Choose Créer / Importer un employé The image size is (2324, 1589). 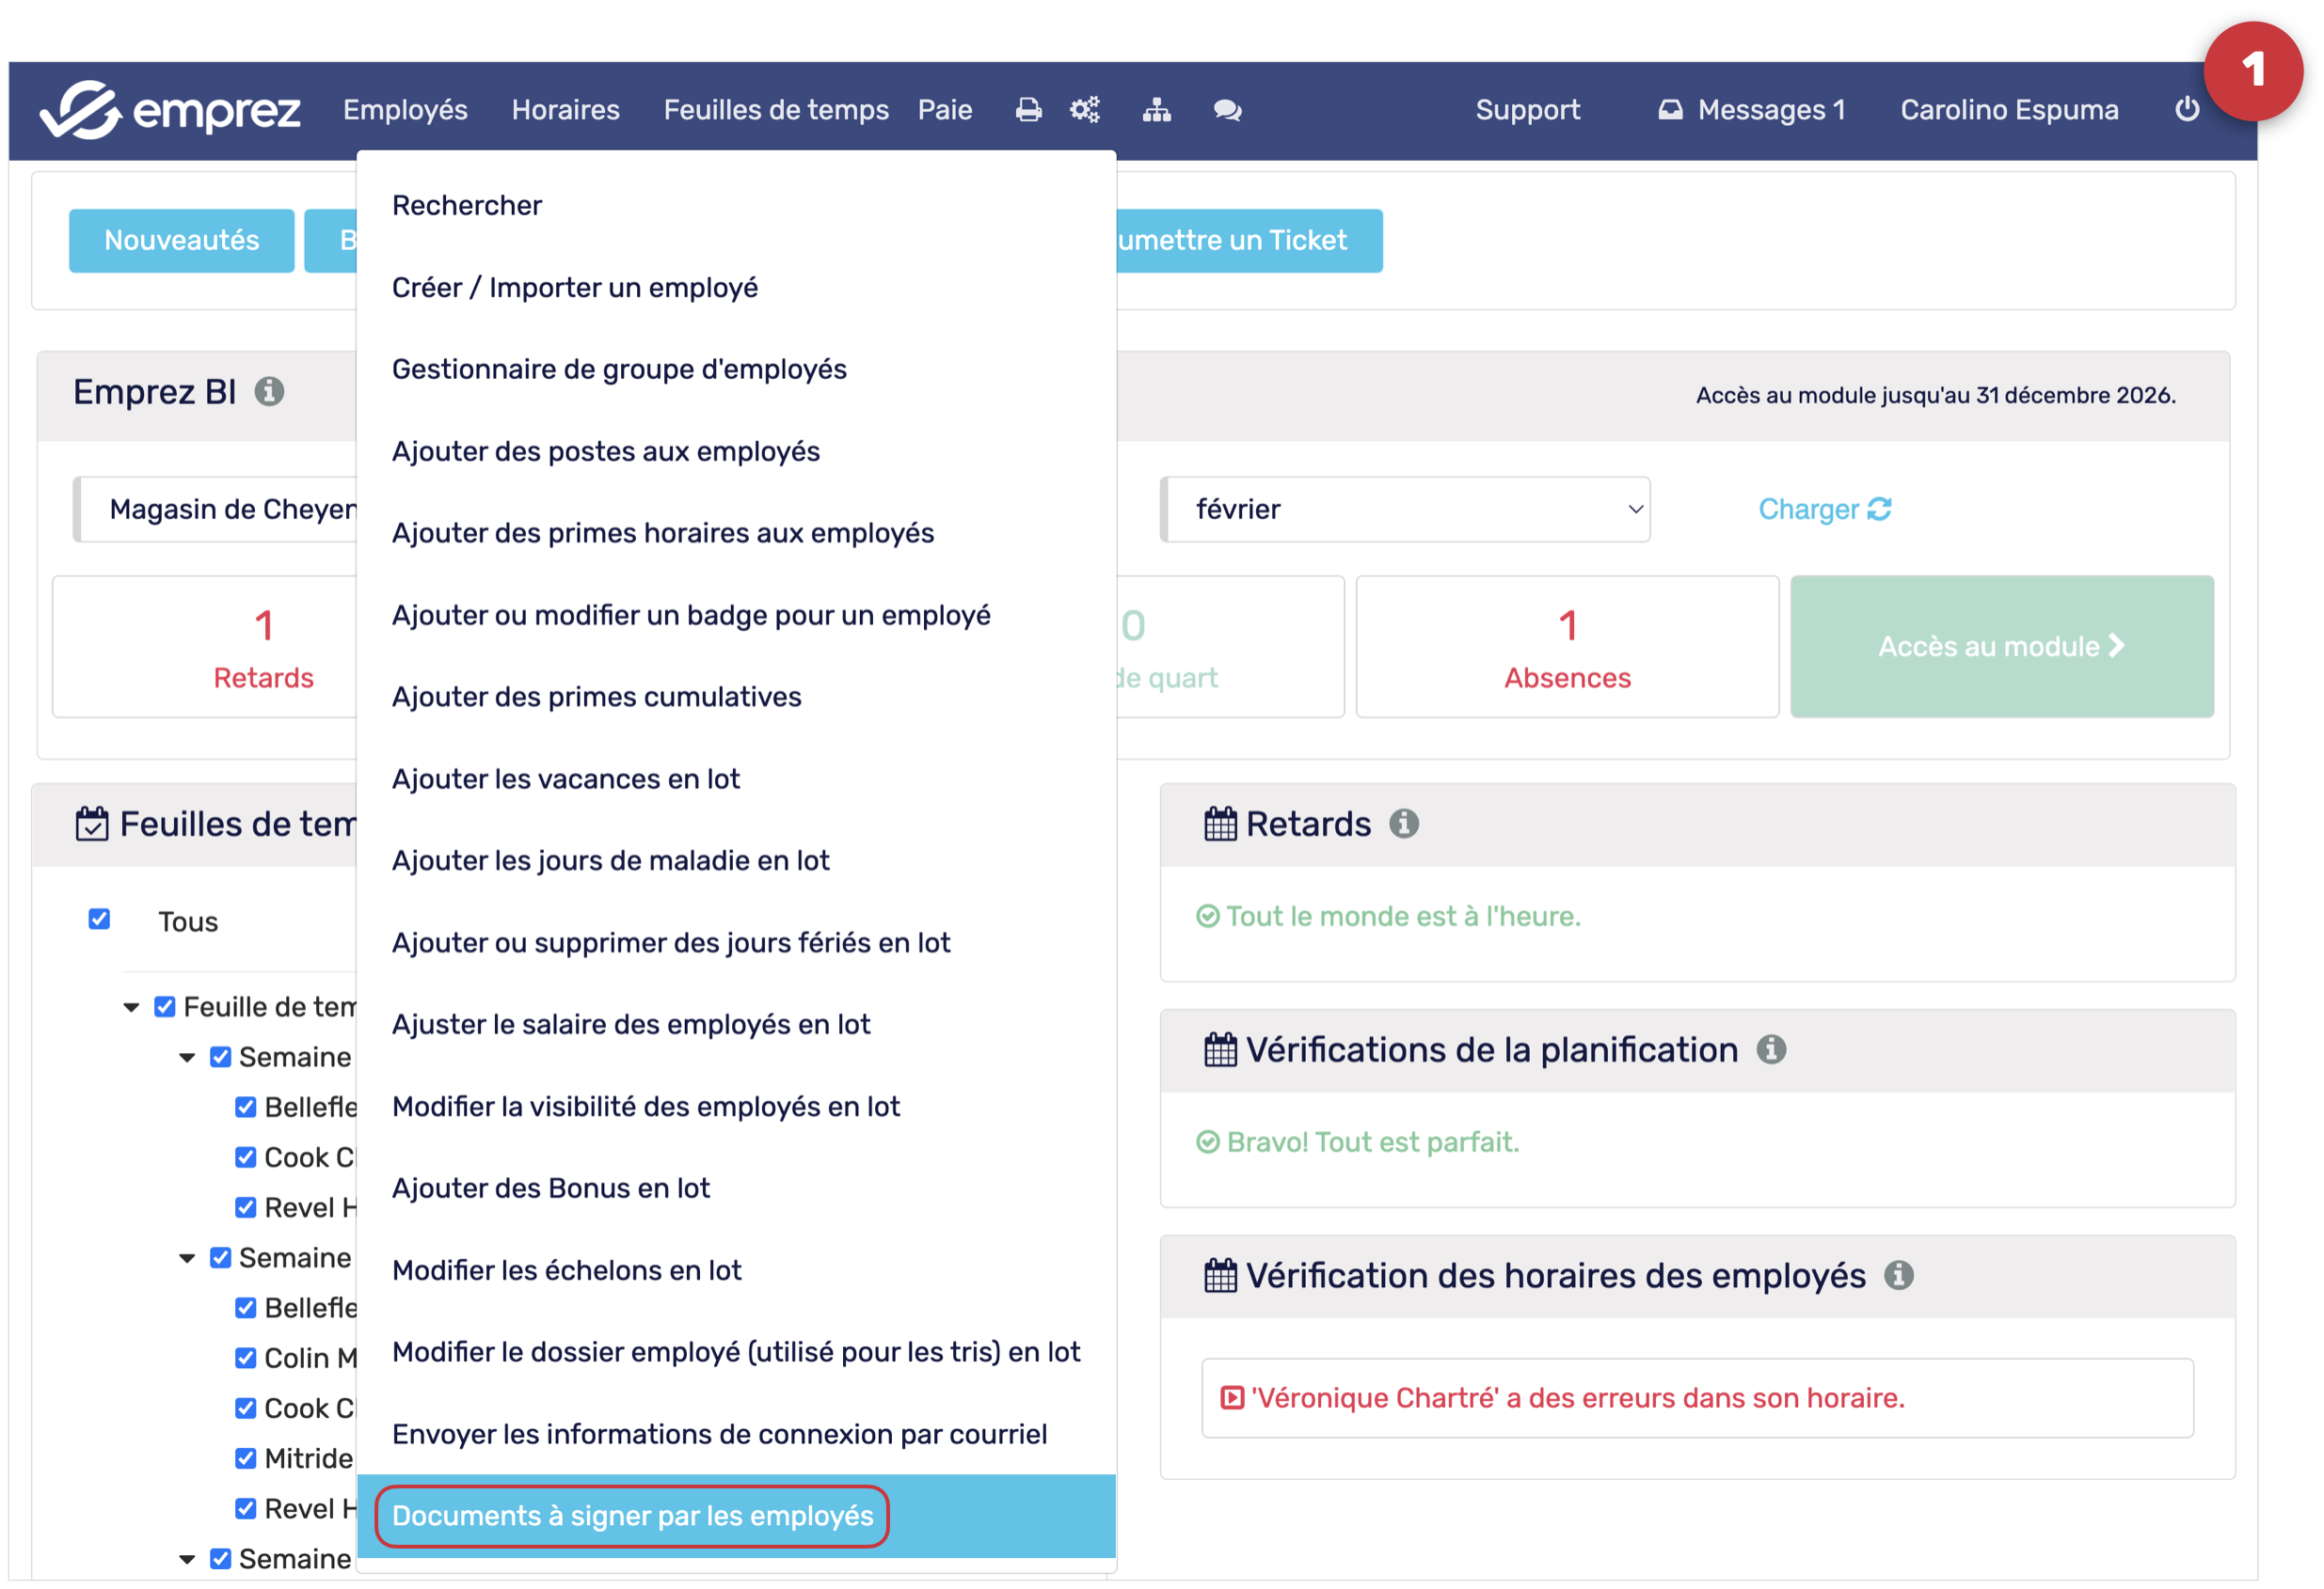(x=575, y=288)
